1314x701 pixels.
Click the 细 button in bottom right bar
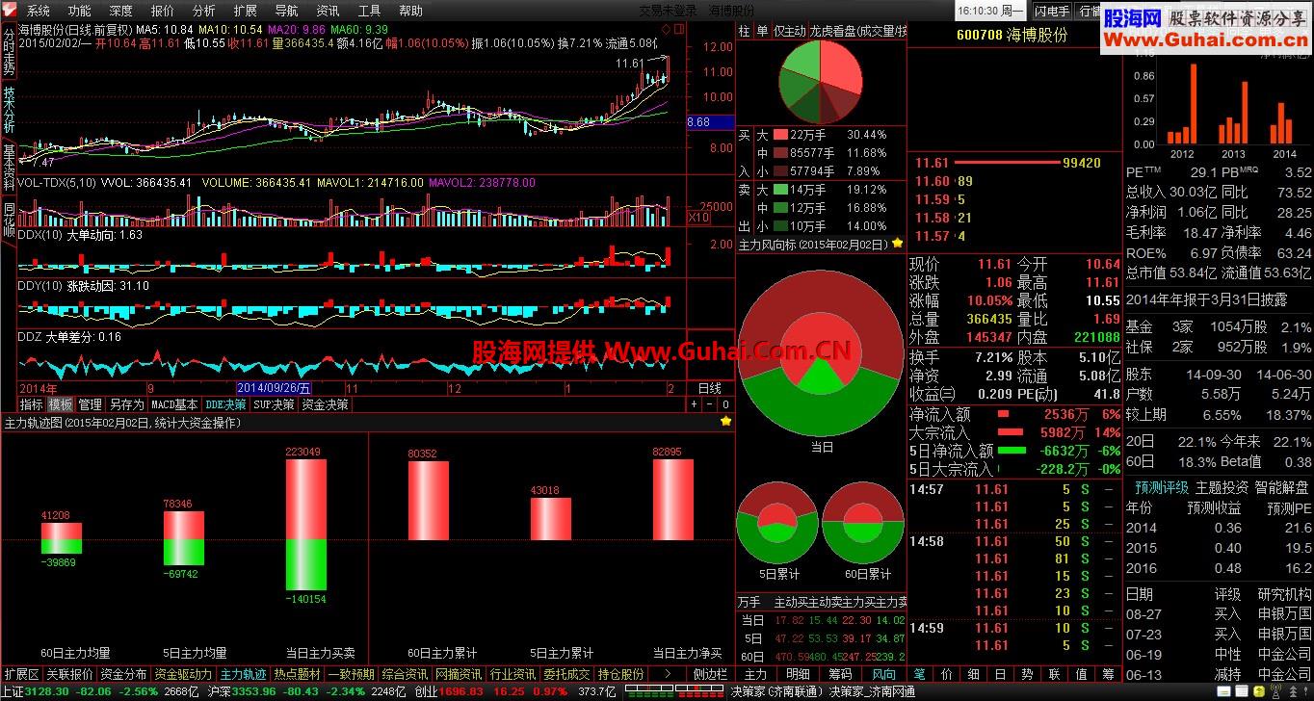pos(973,674)
